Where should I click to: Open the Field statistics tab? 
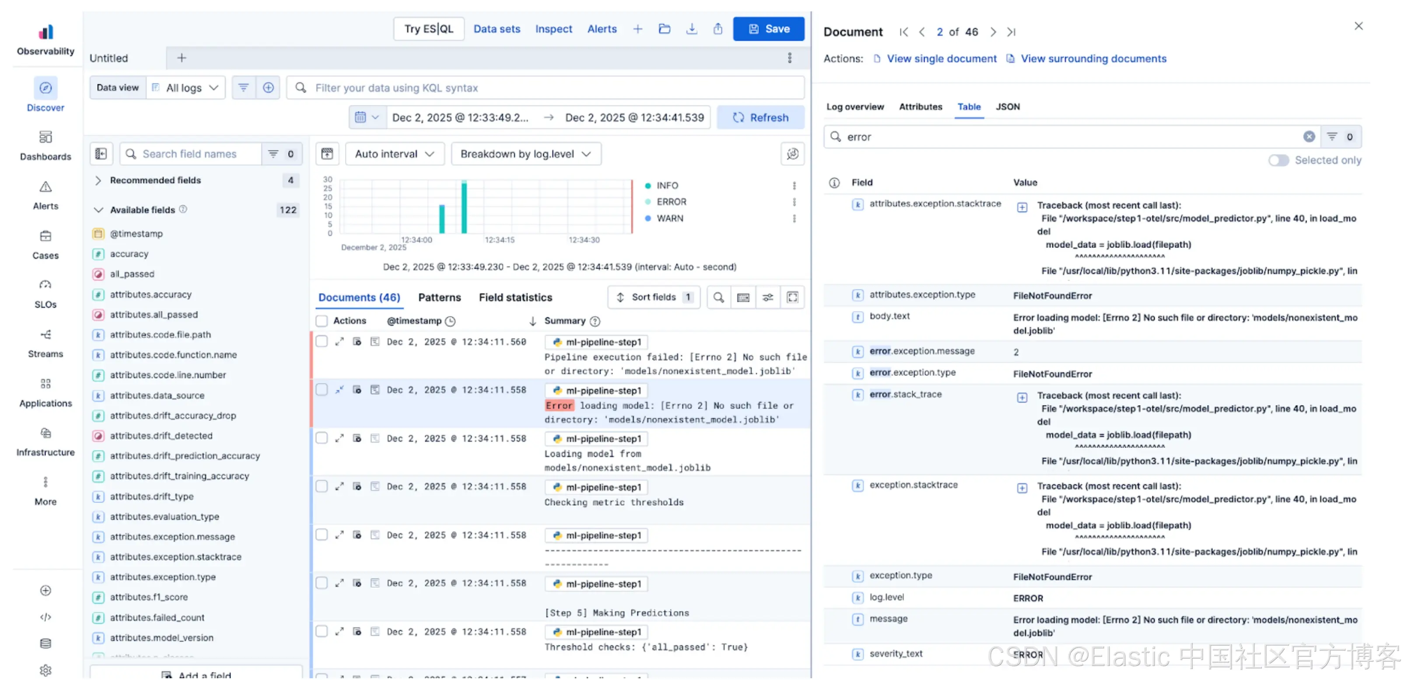click(515, 297)
